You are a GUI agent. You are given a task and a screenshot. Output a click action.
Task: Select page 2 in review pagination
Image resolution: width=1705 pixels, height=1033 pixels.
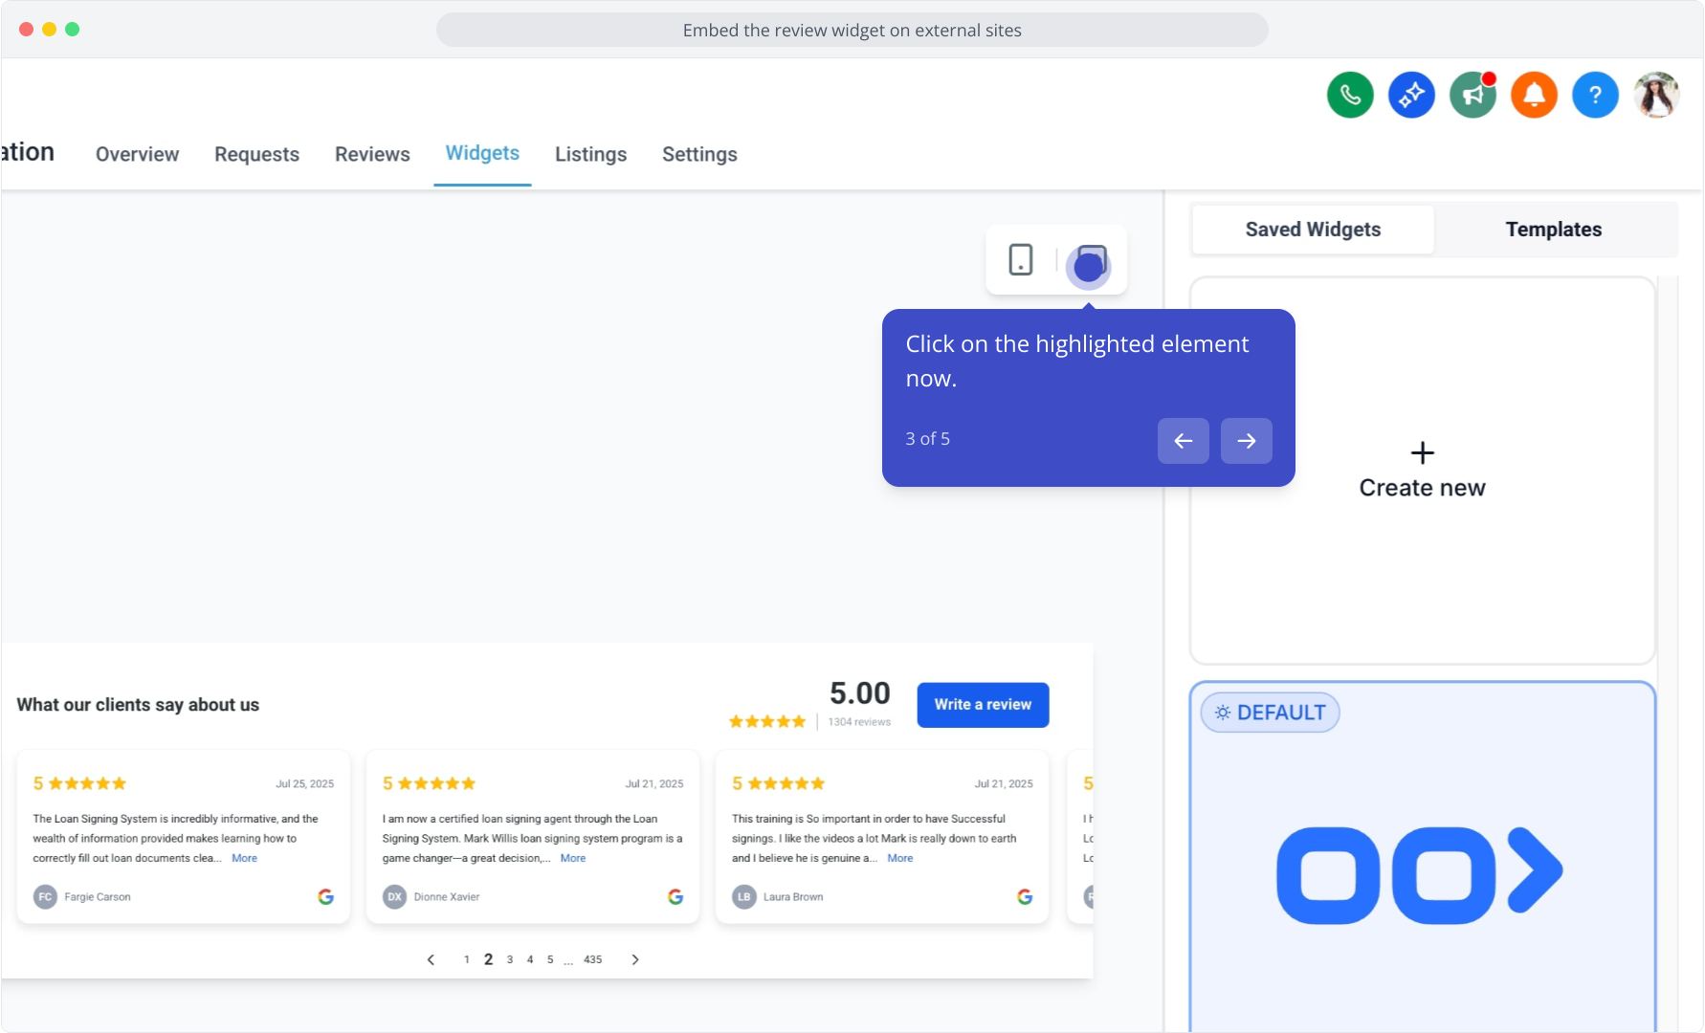[488, 959]
